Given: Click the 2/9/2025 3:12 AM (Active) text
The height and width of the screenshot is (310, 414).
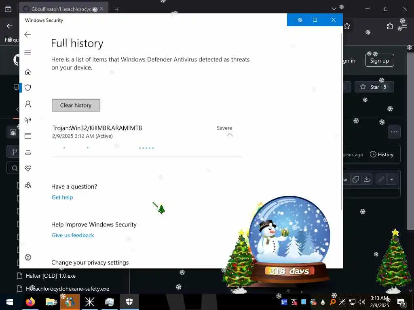Looking at the screenshot, I should 82,136.
